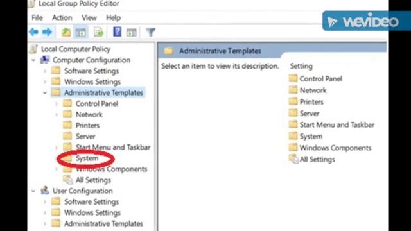
Task: Click the Setting column header
Action: 301,66
